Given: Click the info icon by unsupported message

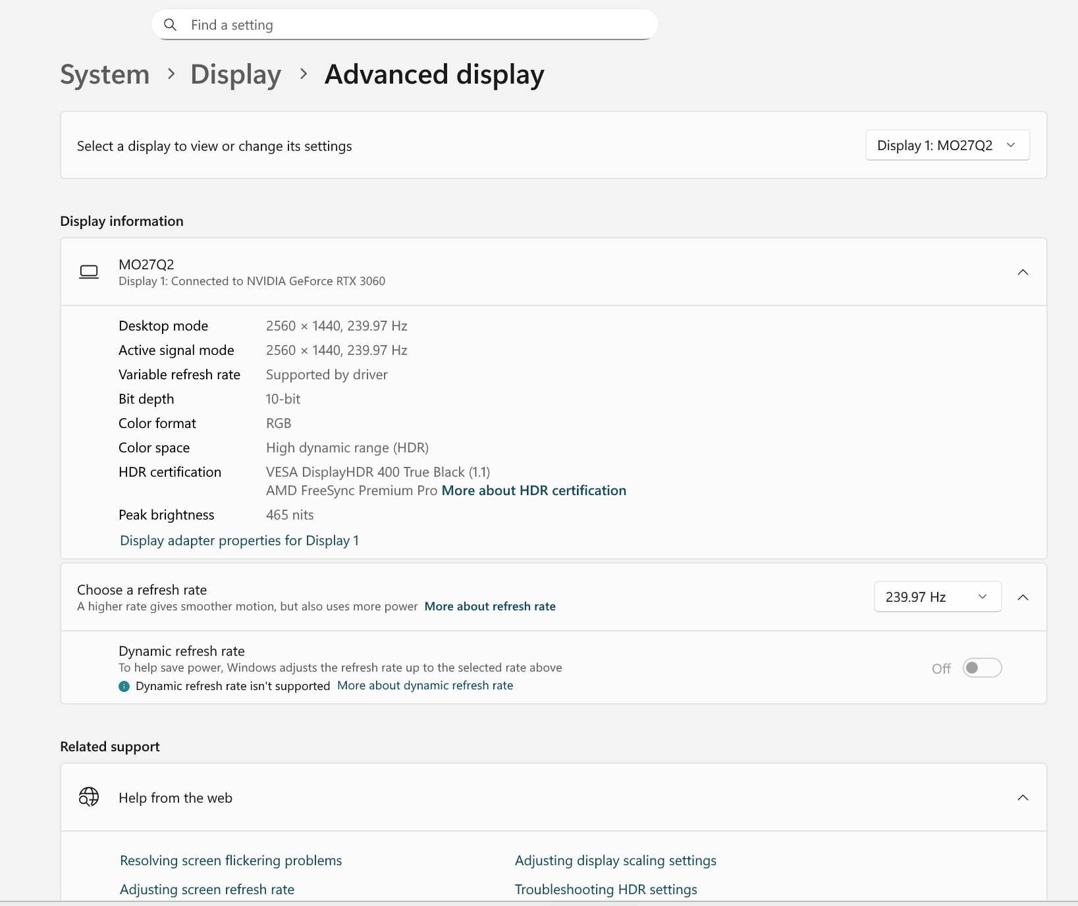Looking at the screenshot, I should click(124, 686).
